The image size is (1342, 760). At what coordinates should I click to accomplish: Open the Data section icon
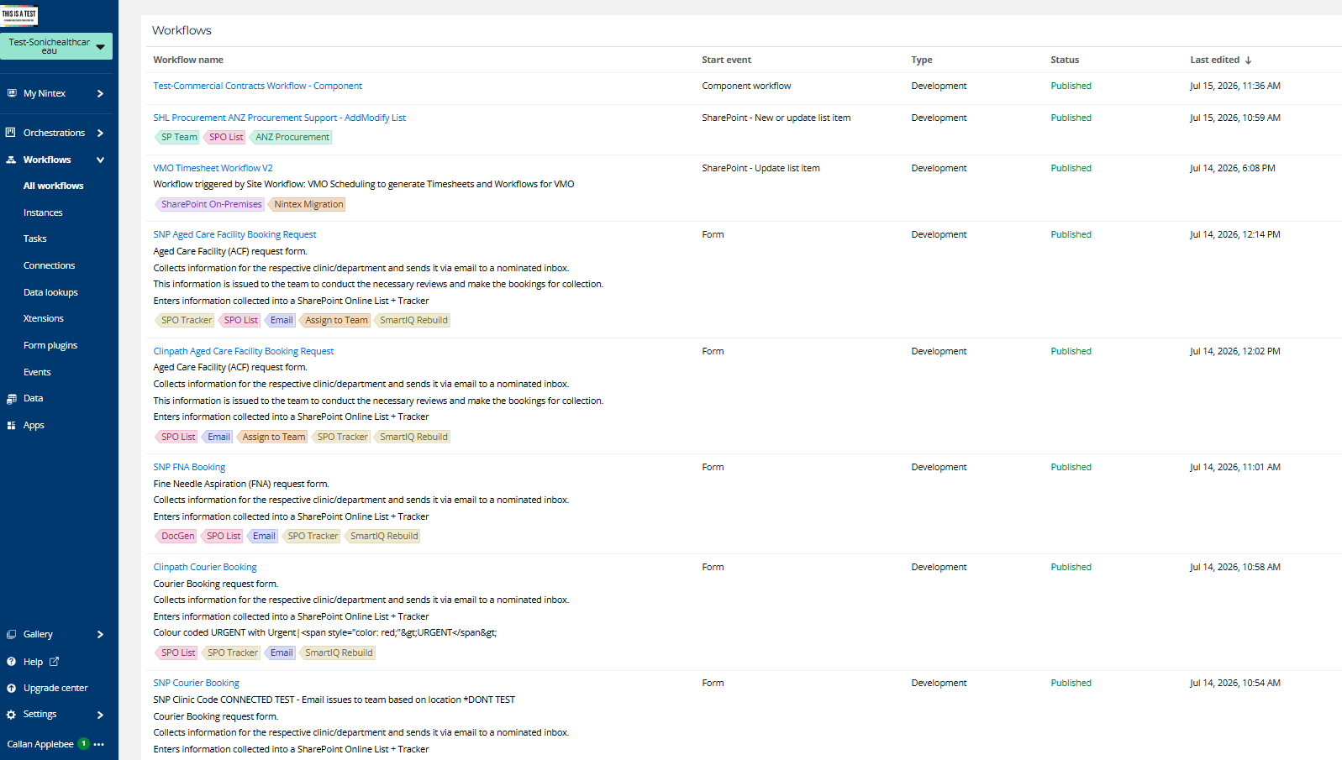coord(11,399)
